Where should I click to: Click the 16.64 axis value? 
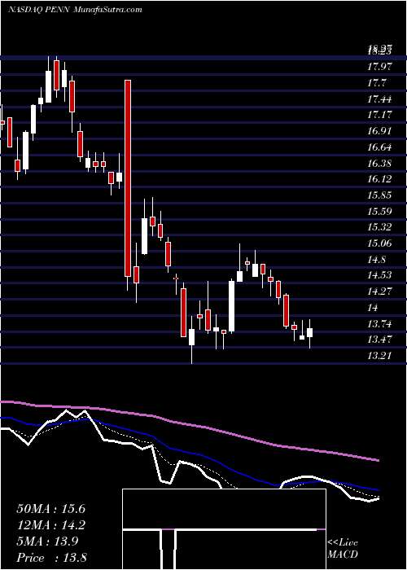coord(379,147)
